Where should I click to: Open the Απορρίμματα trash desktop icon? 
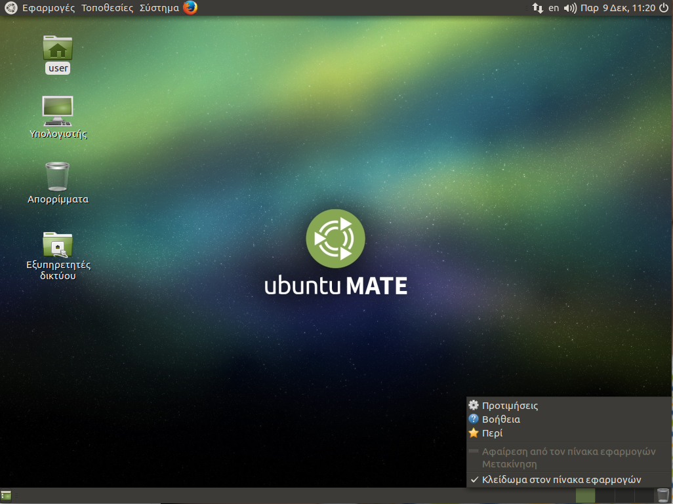(58, 177)
